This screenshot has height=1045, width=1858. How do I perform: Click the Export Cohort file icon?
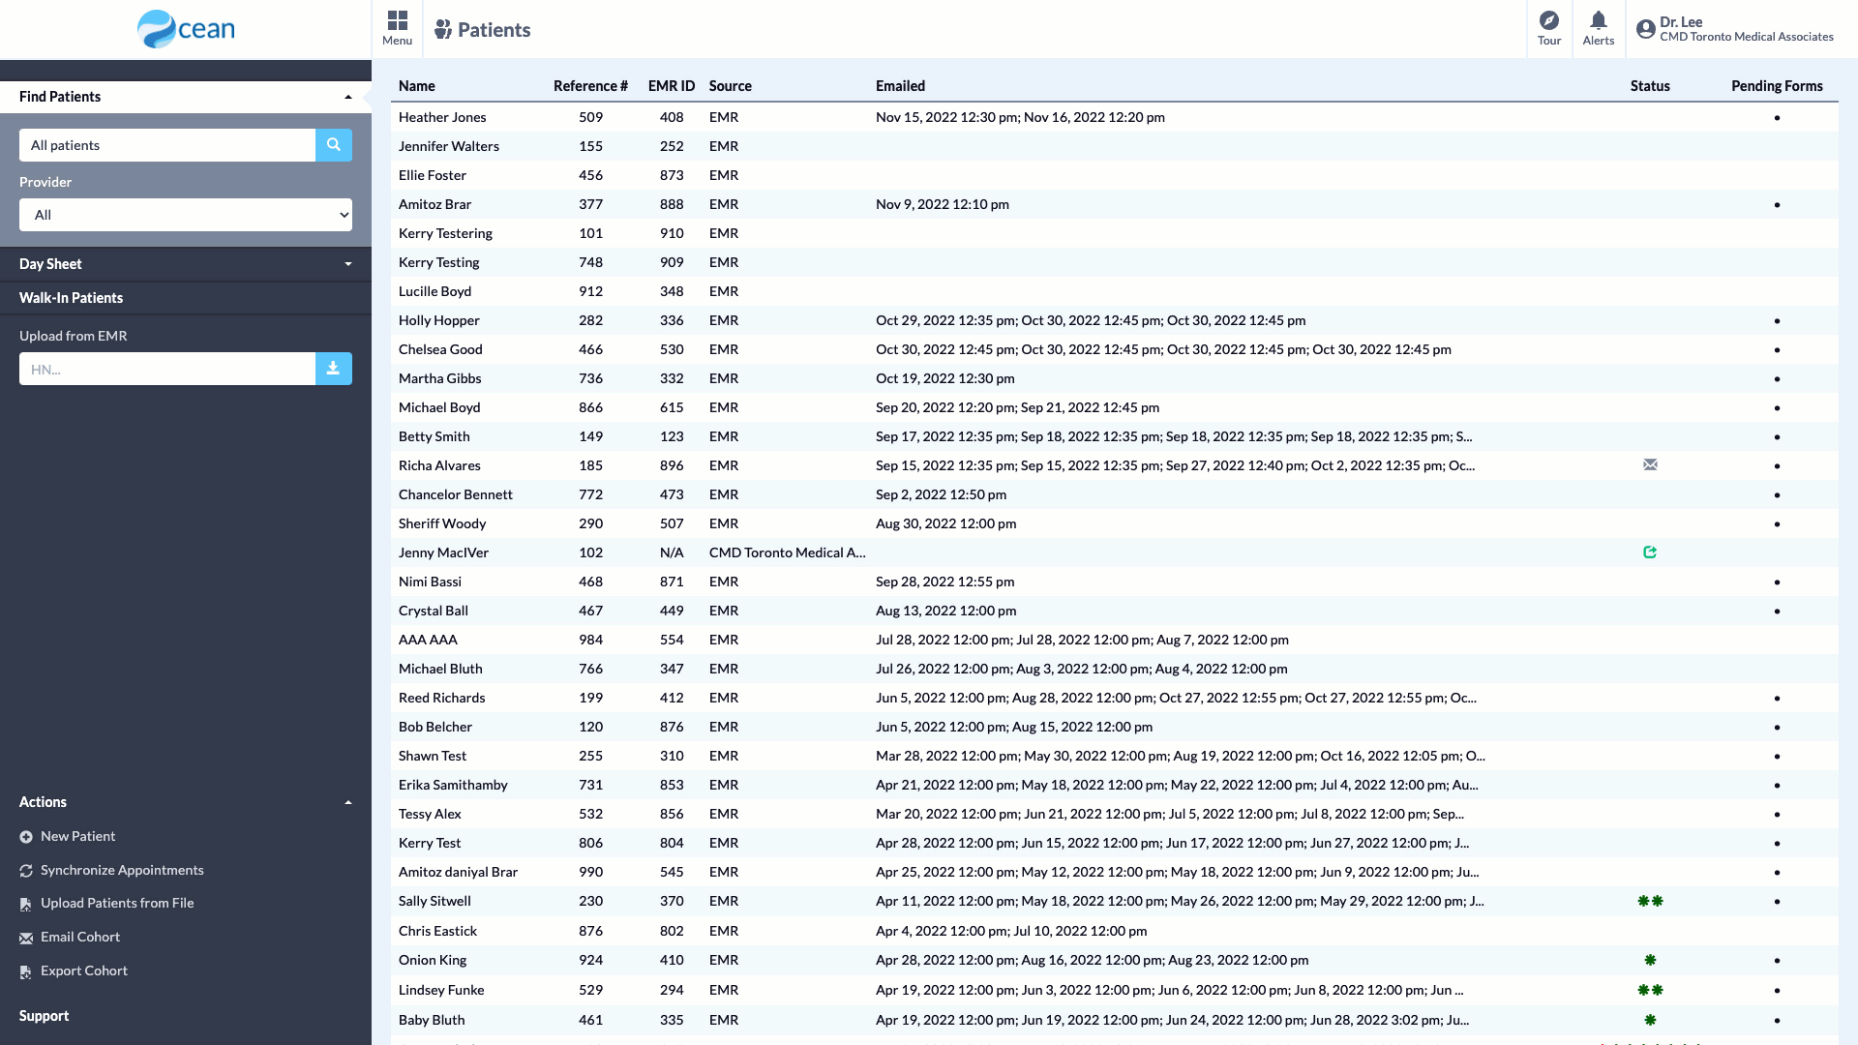pos(26,971)
